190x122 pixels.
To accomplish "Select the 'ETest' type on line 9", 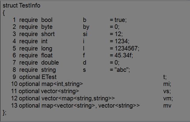I will pyautogui.click(x=49, y=77).
